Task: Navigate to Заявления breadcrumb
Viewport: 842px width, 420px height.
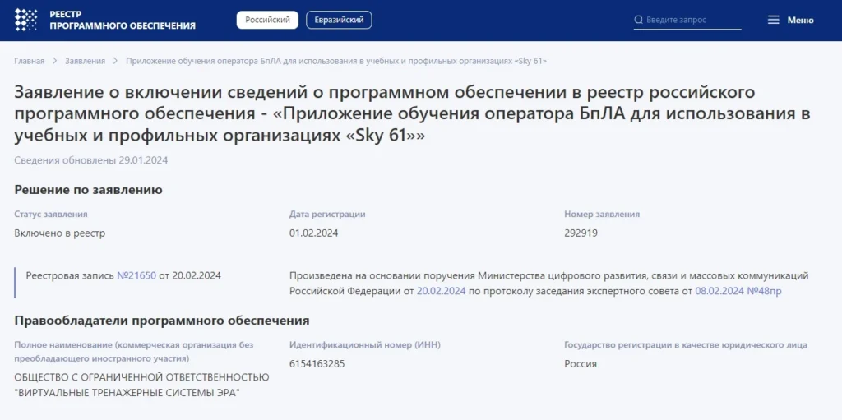Action: click(86, 62)
